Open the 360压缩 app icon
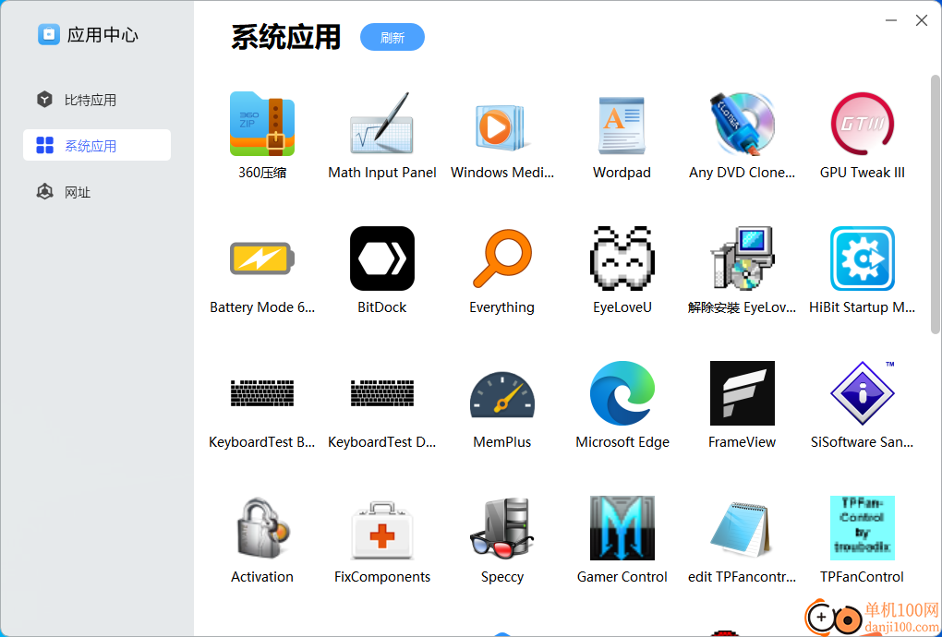Screen dimensions: 942x637 (262, 124)
